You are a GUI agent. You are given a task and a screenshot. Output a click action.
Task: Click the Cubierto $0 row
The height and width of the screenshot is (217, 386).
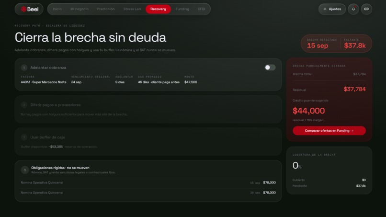coord(329,180)
